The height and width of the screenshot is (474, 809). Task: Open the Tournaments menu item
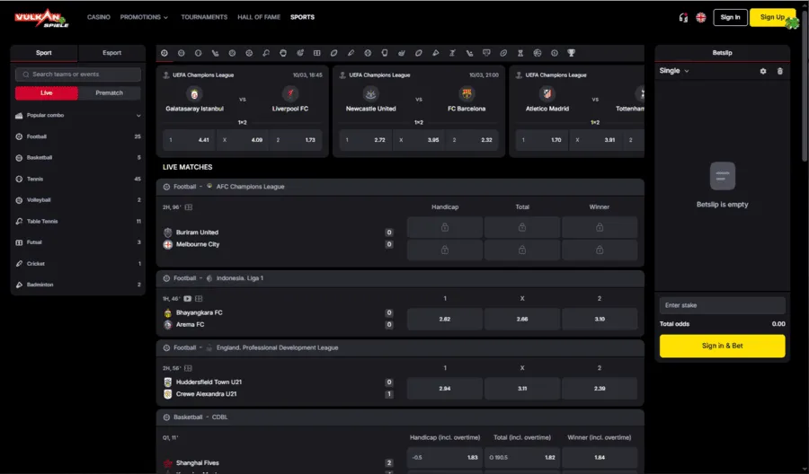[204, 17]
